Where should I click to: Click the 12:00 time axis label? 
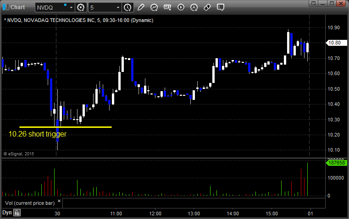pos(155,214)
